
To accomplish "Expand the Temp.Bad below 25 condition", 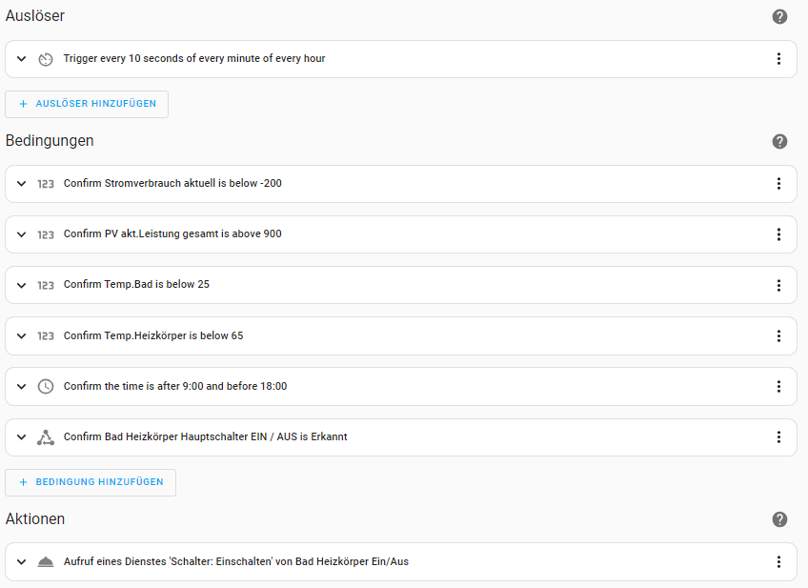I will coord(22,285).
